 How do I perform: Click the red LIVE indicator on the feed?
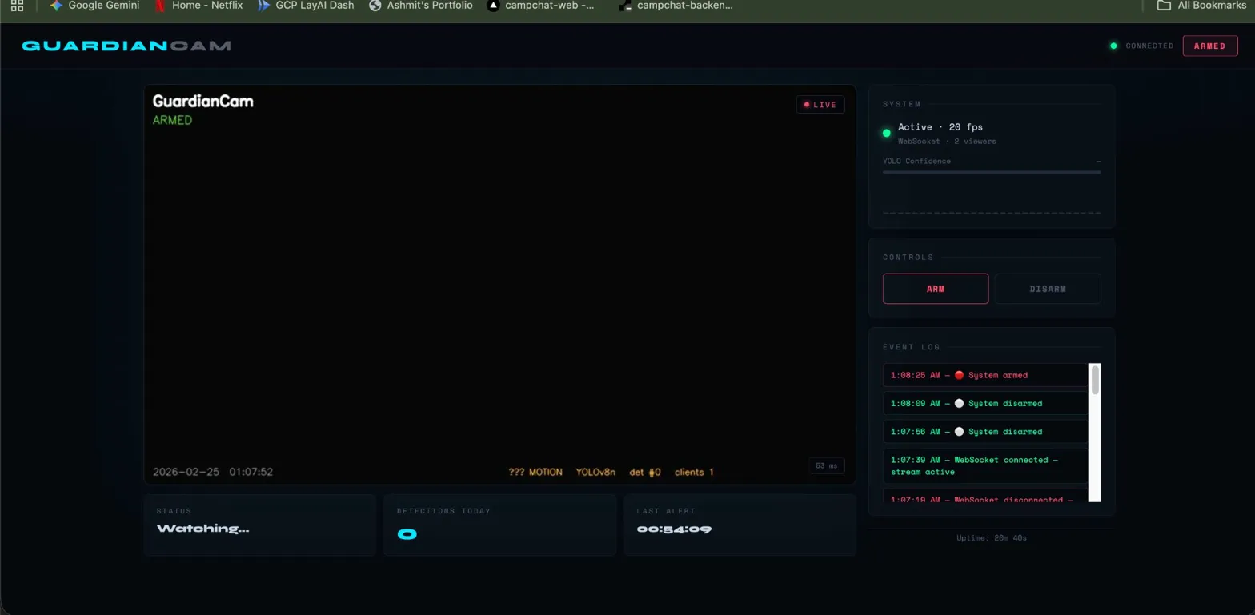tap(820, 105)
